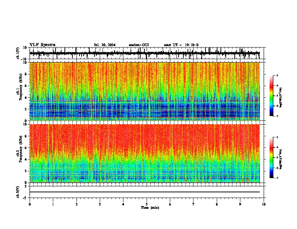Click the "8" kHz tick on ch.1 spectrogram
Image resolution: width=297 pixels, height=229 pixels.
(26, 74)
